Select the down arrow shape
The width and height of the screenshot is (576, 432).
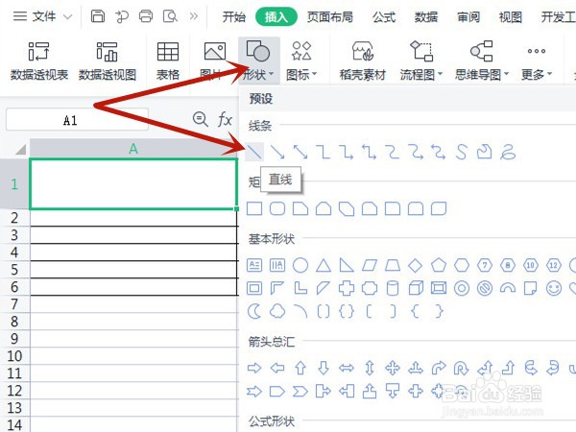tap(324, 368)
